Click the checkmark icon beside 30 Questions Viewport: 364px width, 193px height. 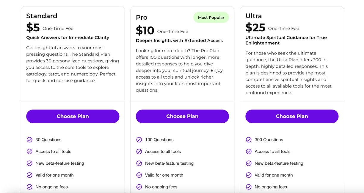coord(29,140)
